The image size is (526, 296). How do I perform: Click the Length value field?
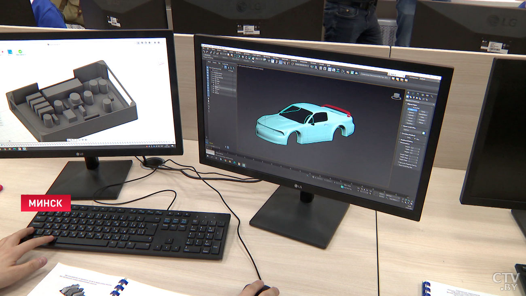[x=415, y=148]
